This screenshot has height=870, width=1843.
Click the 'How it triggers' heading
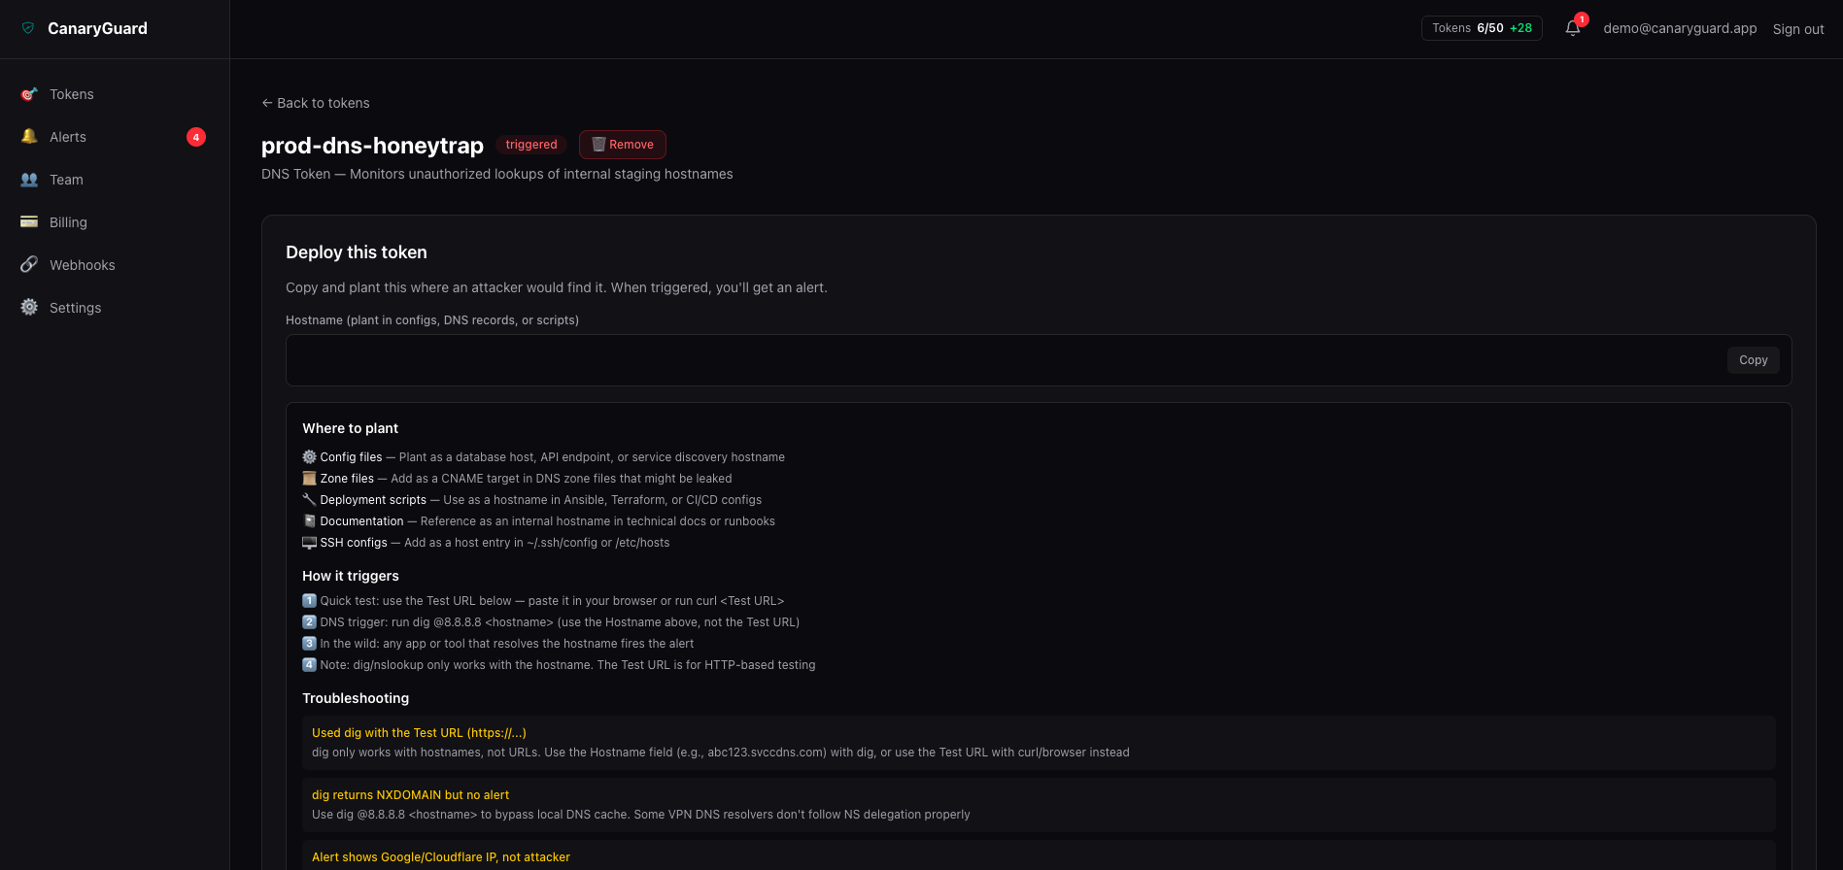pos(351,576)
